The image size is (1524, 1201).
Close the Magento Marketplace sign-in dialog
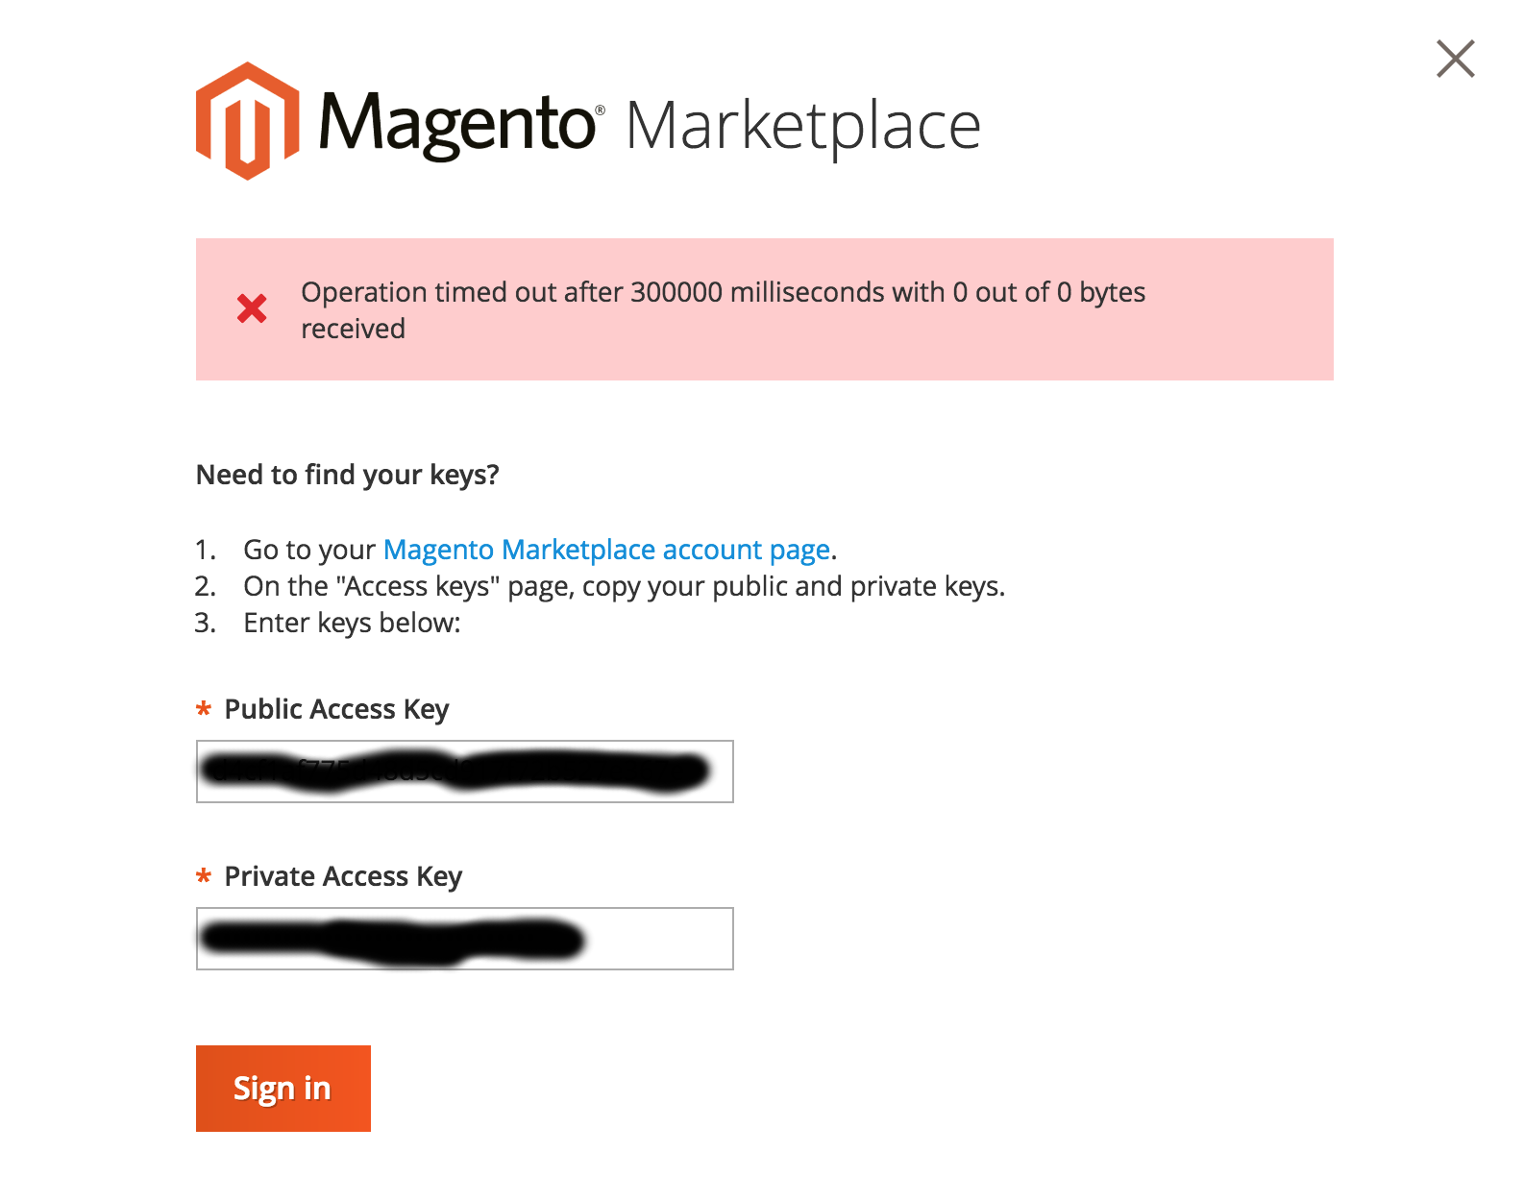1455,59
